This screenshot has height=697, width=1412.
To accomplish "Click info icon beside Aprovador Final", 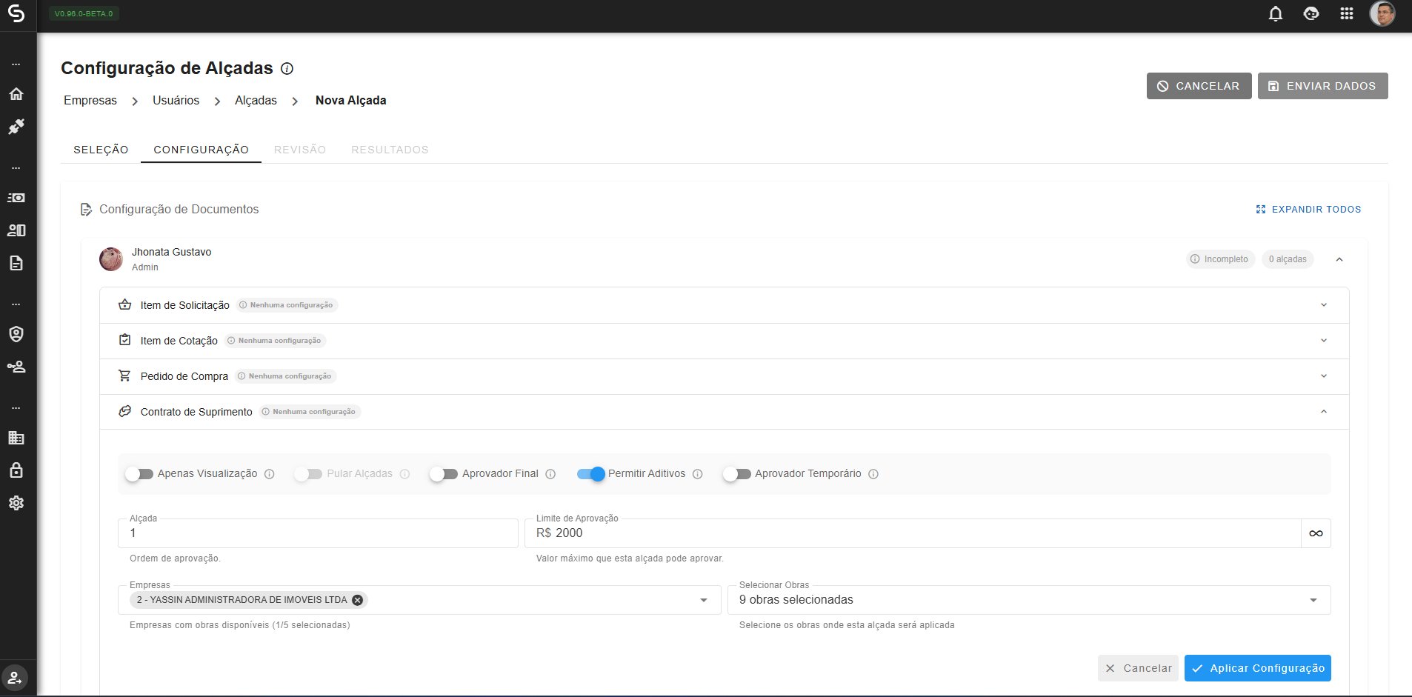I will coord(550,474).
